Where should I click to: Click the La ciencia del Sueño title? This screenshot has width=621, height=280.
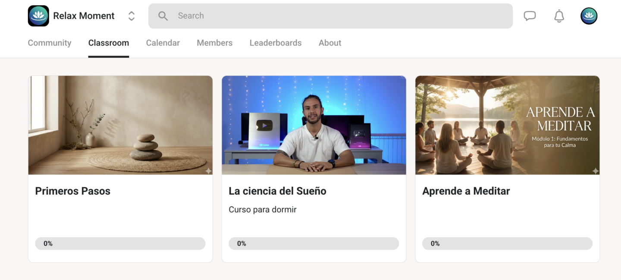tap(278, 191)
